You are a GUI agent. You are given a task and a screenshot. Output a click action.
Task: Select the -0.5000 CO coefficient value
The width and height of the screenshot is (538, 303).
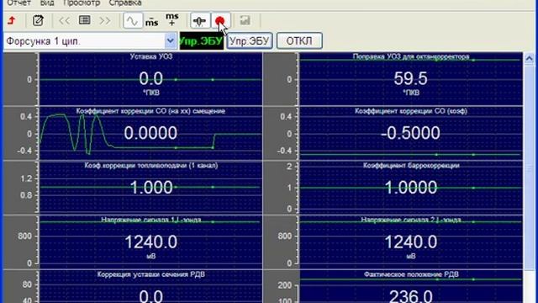[x=410, y=133]
